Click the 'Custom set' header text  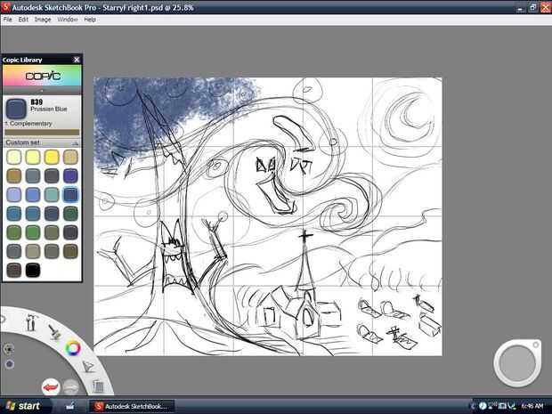click(x=22, y=142)
